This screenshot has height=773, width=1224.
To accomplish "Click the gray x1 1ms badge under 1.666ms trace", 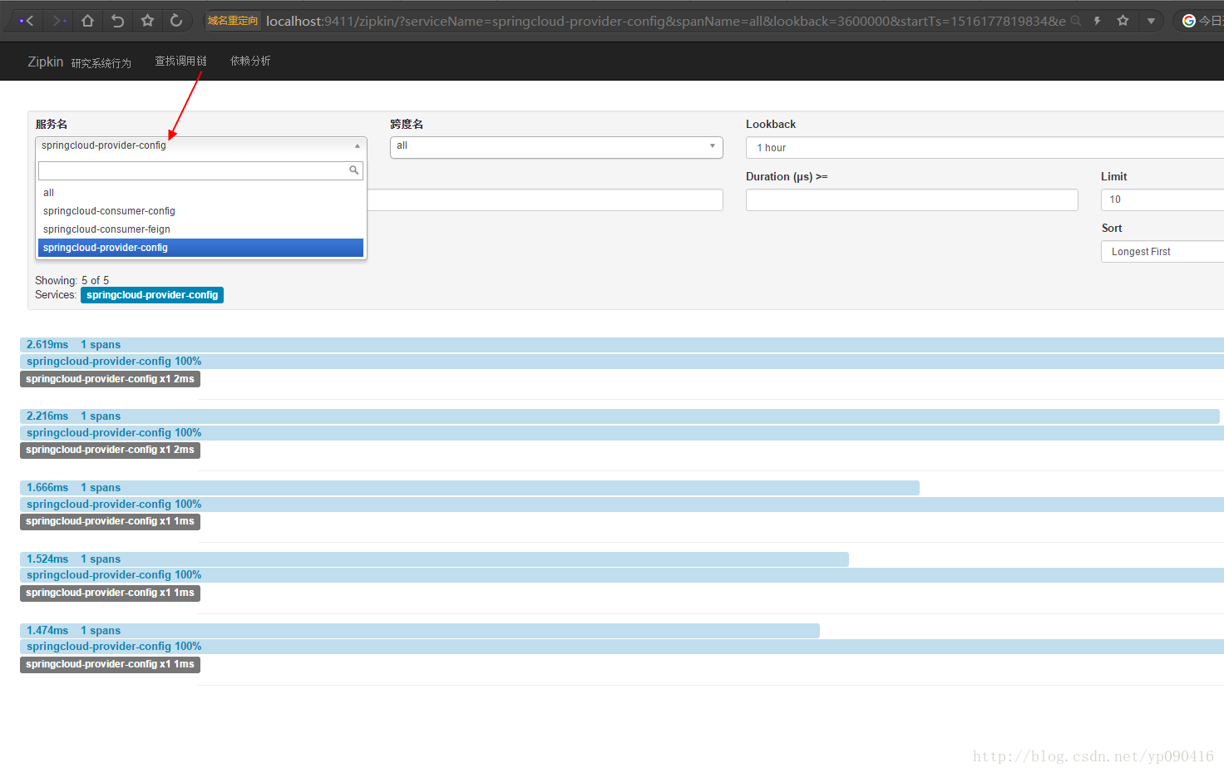I will (110, 521).
